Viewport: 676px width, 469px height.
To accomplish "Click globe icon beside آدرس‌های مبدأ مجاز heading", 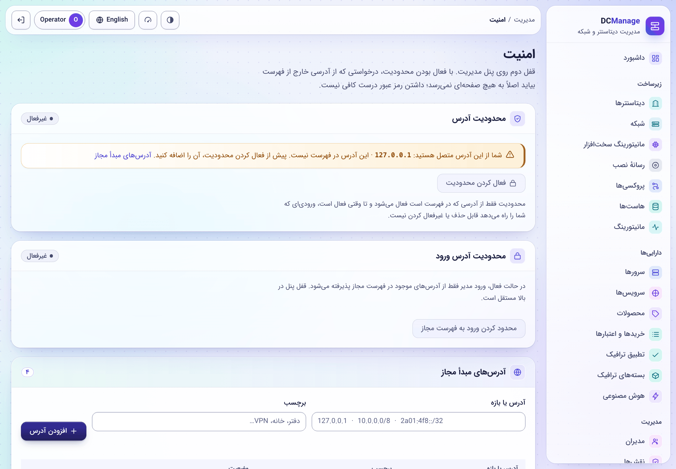I will [x=518, y=372].
